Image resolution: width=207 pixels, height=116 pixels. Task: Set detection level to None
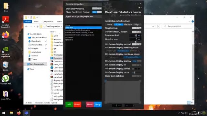tap(109, 24)
